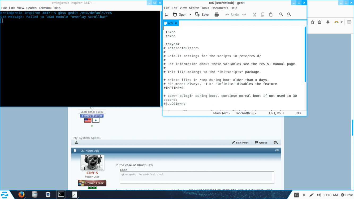Image resolution: width=354 pixels, height=199 pixels.
Task: Open gedit Search menu
Action: point(194,8)
